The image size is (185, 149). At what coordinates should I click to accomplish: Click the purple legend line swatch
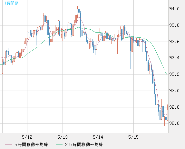[8, 144]
